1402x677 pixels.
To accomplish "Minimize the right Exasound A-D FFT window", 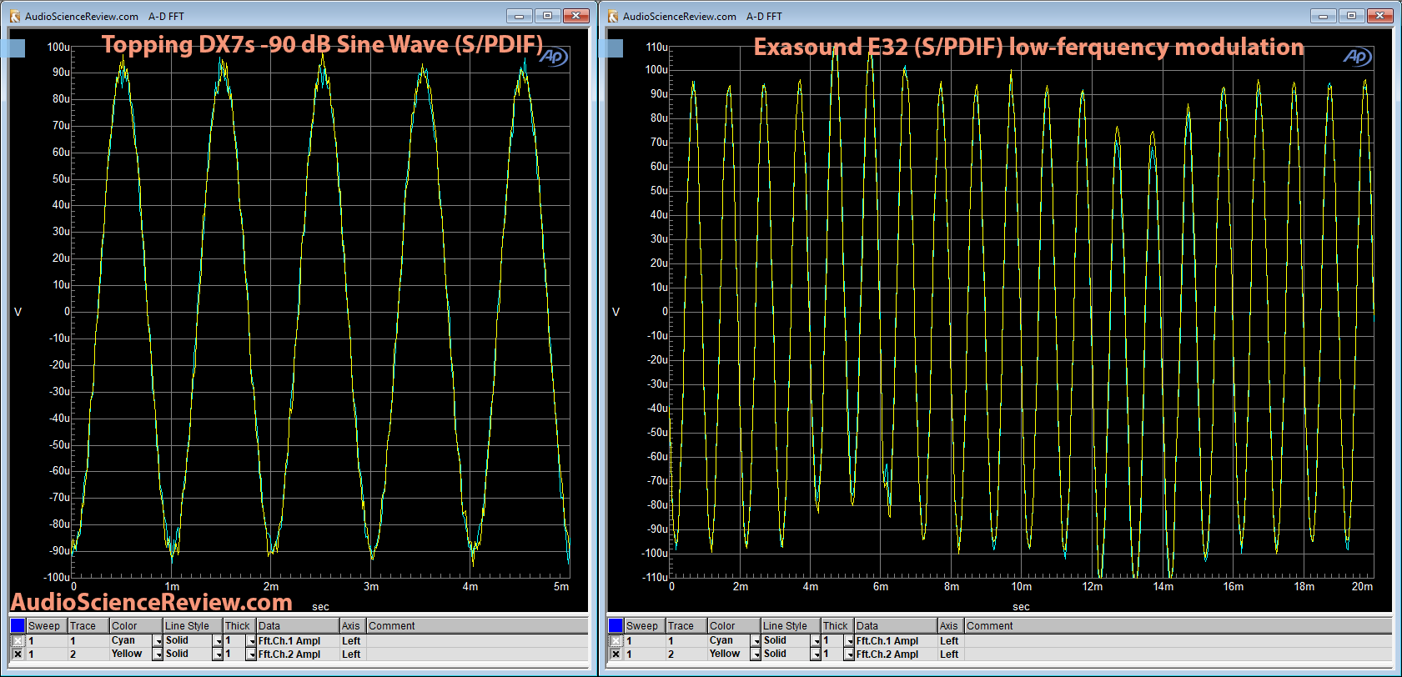I will [1323, 16].
